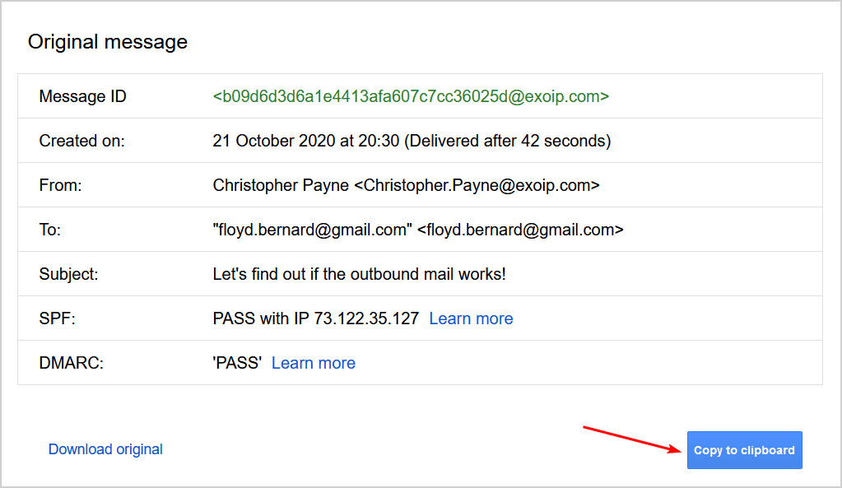
Task: Select Christopher Payne sender address text
Action: click(x=406, y=185)
